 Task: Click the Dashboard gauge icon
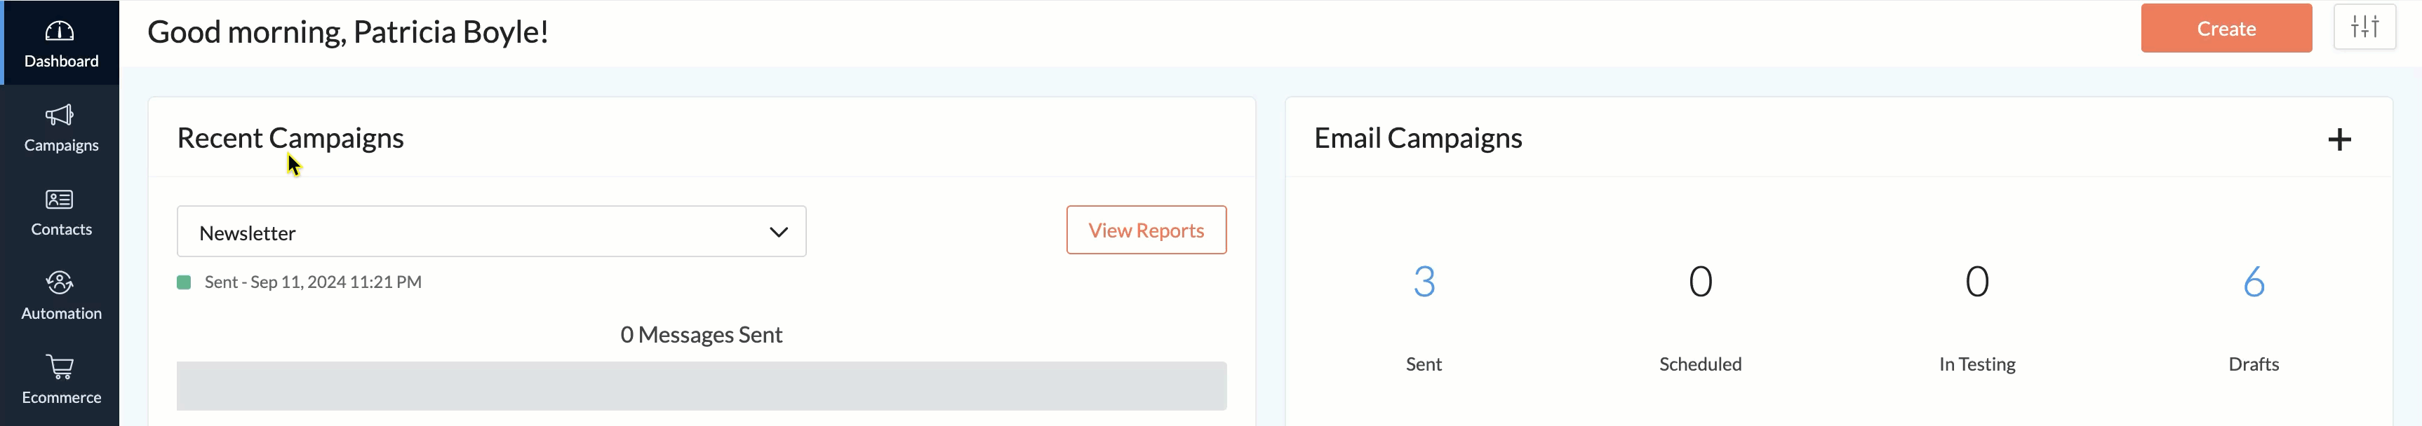point(59,32)
